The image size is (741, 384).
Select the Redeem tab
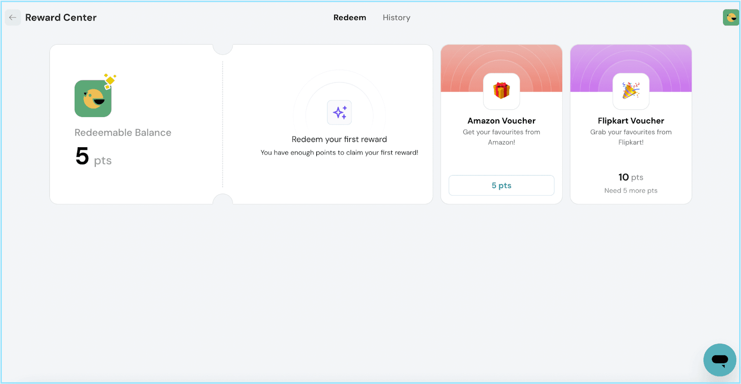pos(350,18)
